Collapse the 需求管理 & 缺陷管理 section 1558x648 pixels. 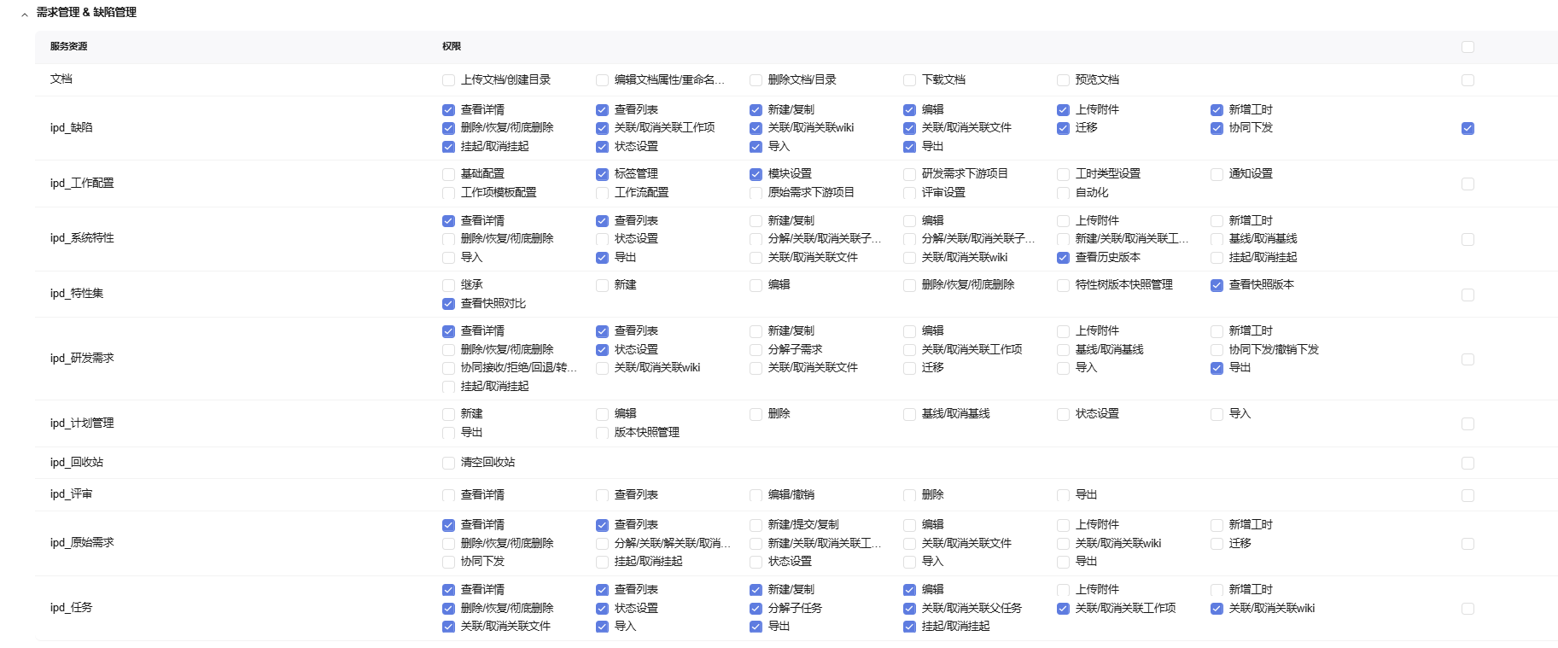point(25,14)
